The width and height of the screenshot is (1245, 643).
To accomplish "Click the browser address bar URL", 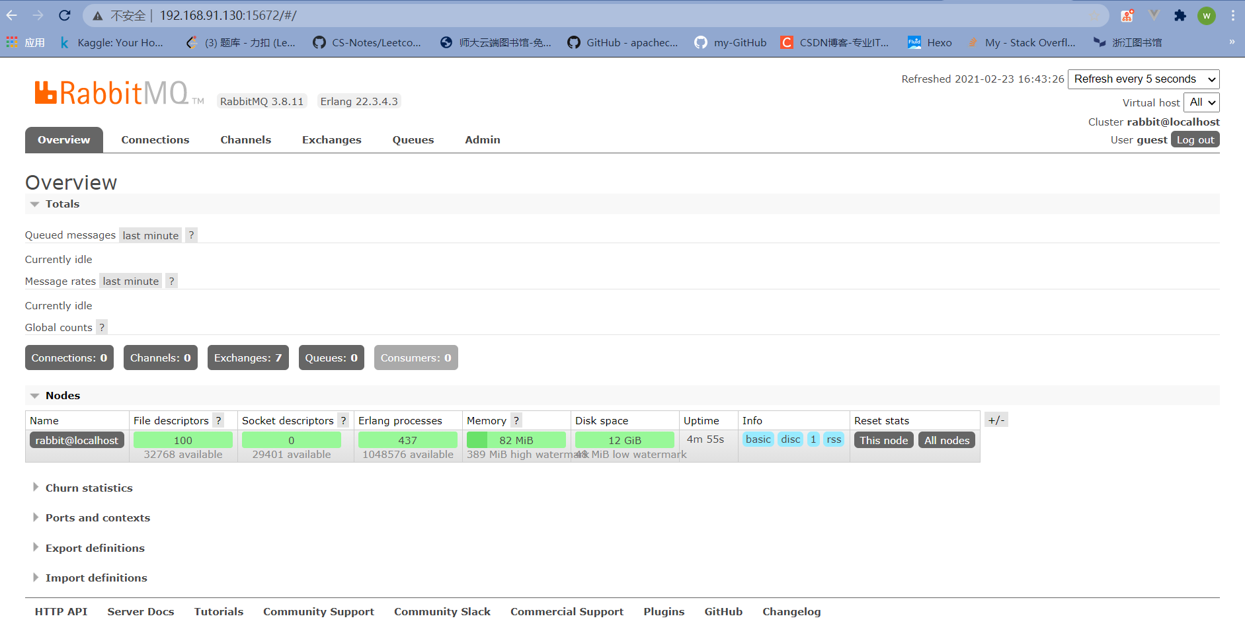I will (228, 15).
